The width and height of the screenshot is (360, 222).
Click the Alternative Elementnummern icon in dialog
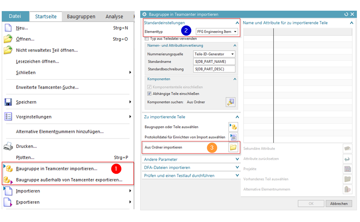coord(347,189)
